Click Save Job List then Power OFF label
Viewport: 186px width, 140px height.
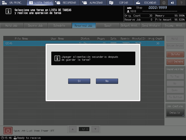tap(34, 131)
